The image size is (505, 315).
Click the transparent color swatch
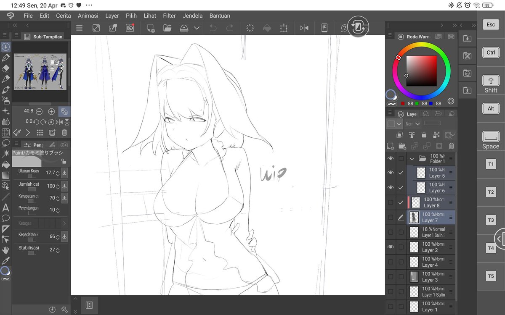[392, 104]
